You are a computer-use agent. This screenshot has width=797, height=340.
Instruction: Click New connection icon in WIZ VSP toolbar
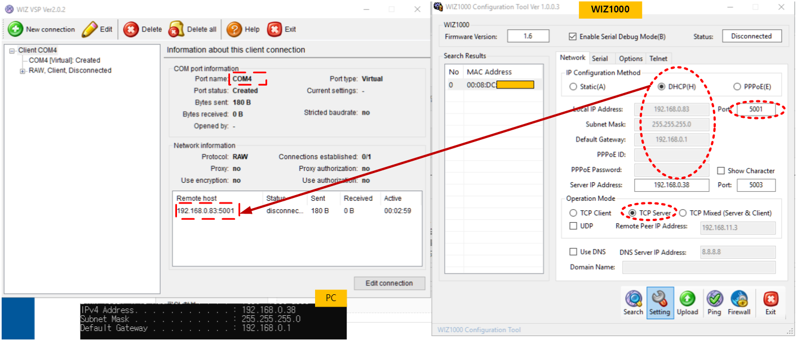[16, 29]
